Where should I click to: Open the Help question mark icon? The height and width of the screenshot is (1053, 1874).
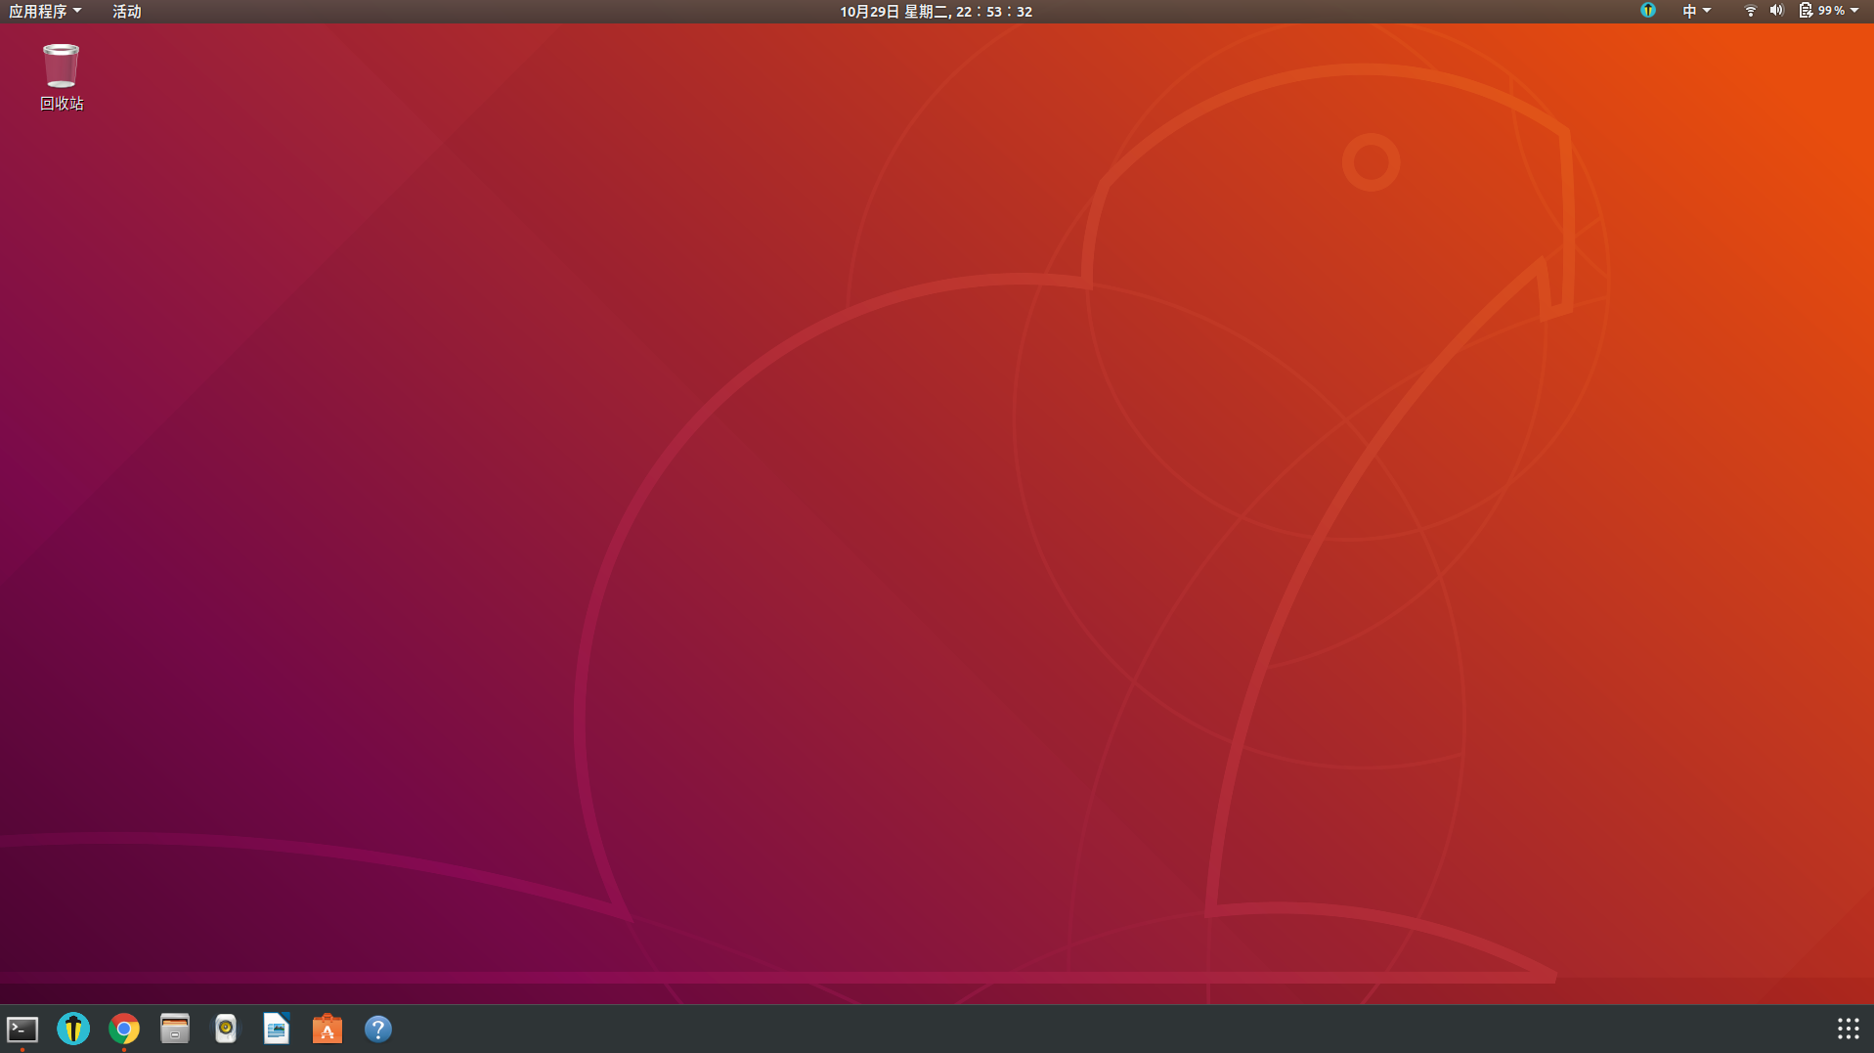tap(378, 1029)
